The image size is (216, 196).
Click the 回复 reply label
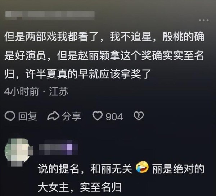click(28, 116)
